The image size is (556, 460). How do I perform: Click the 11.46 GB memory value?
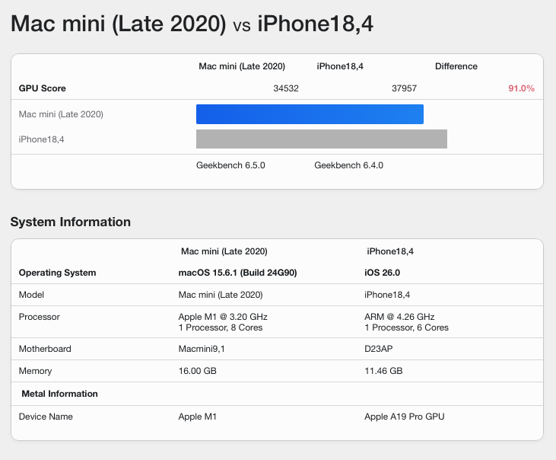383,371
